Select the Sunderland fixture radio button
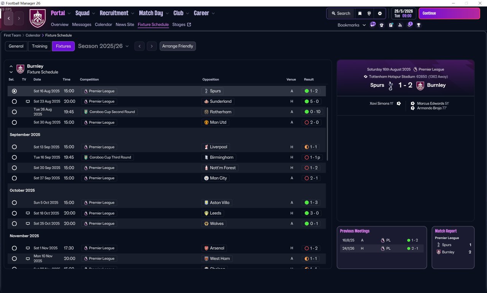The height and width of the screenshot is (293, 487). [14, 102]
